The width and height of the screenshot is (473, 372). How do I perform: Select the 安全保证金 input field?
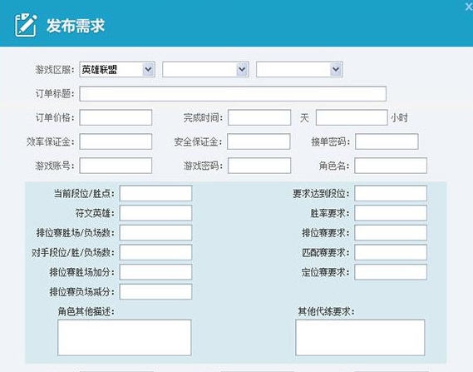[x=259, y=141]
